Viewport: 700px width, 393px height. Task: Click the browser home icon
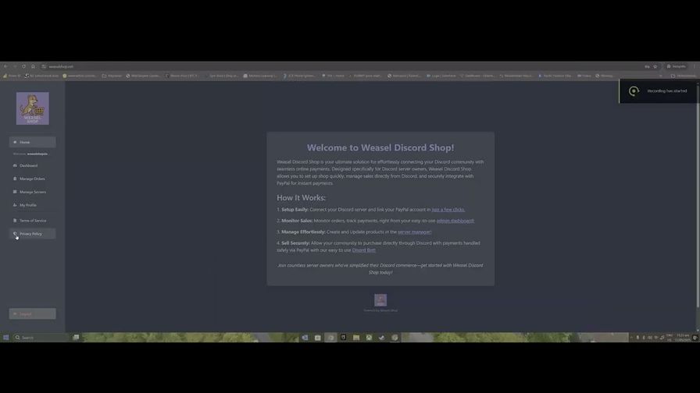click(x=33, y=66)
